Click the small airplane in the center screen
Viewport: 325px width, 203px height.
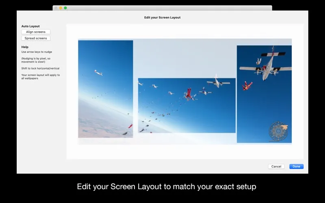[x=218, y=82]
